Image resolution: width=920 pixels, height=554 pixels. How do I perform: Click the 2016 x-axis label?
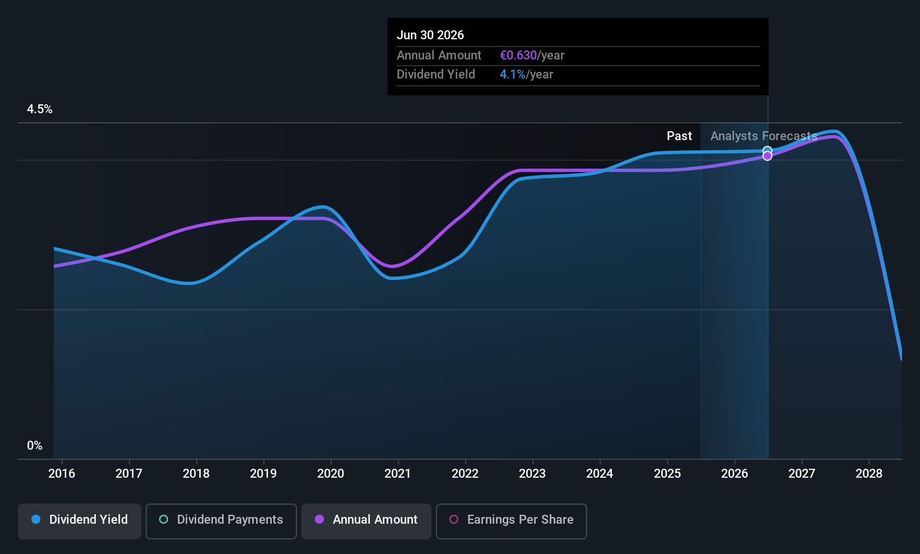point(62,474)
